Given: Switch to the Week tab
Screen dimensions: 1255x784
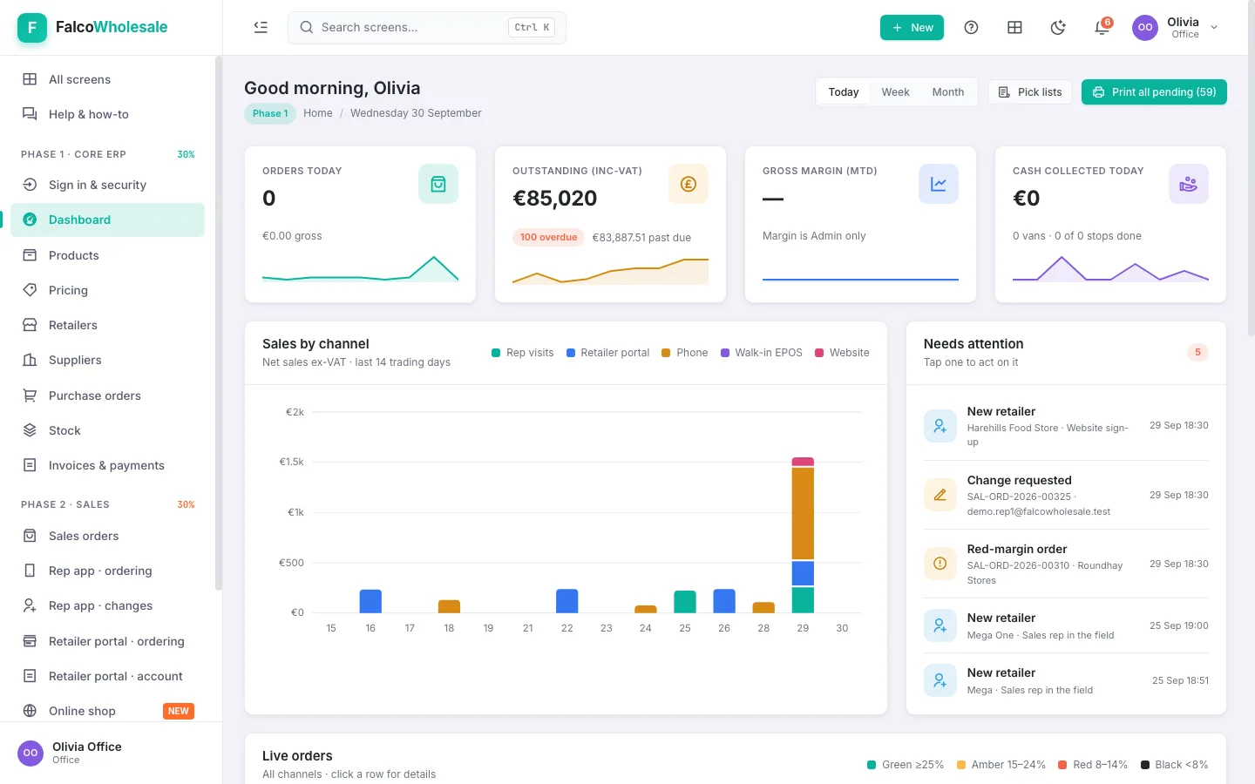Looking at the screenshot, I should 895,92.
